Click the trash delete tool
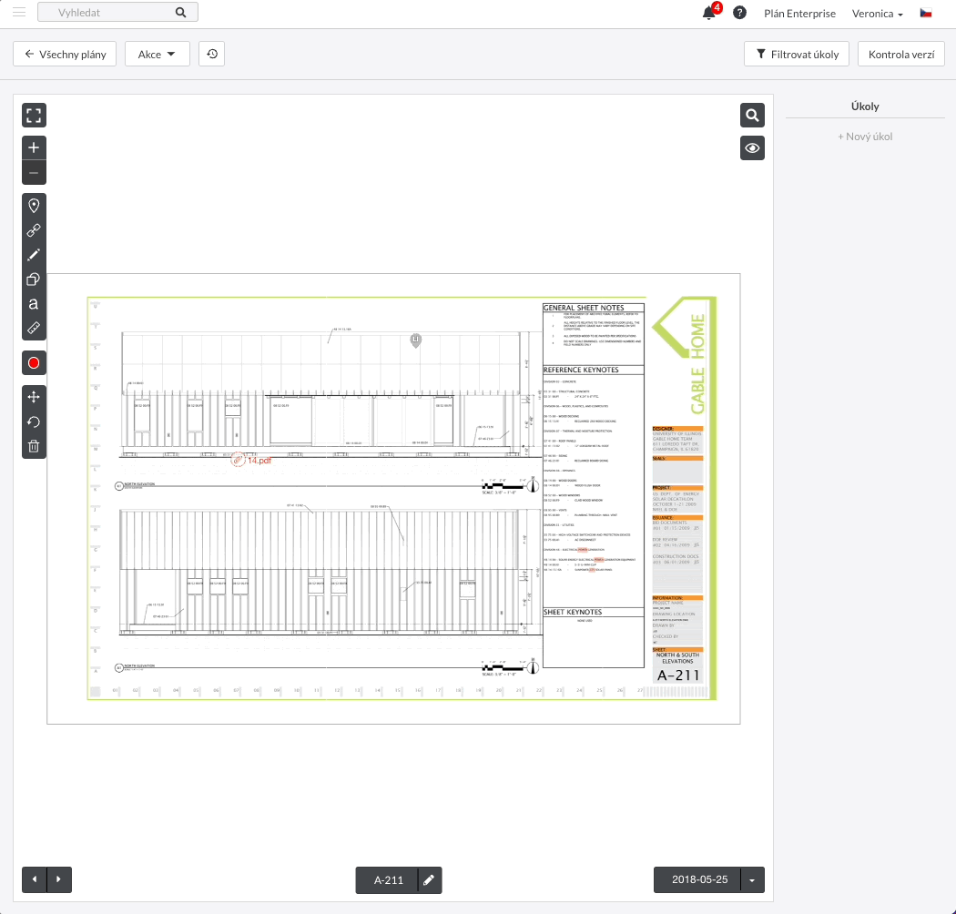 click(34, 446)
